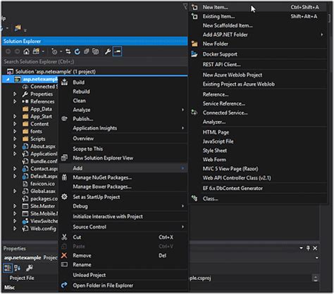Select HTML Page in the Add submenu
The image size is (334, 294).
click(x=258, y=132)
